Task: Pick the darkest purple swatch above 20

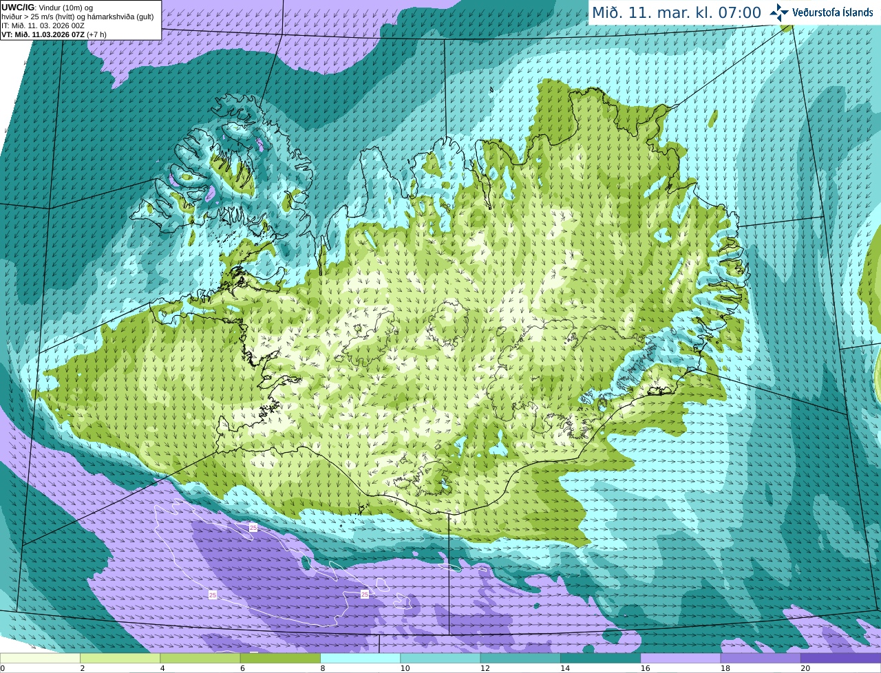Action: (x=841, y=659)
